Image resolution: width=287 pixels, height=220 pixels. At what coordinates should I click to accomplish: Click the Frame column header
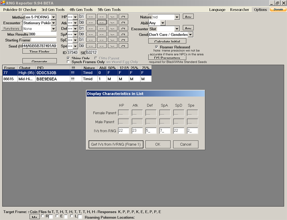10,68
